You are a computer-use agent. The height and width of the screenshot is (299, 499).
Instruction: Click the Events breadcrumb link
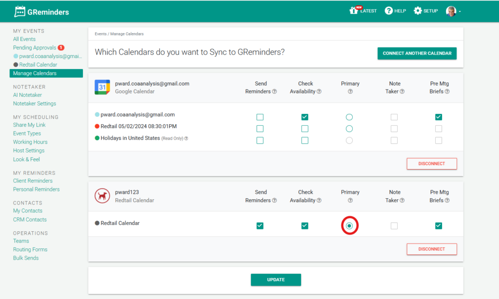tap(100, 34)
